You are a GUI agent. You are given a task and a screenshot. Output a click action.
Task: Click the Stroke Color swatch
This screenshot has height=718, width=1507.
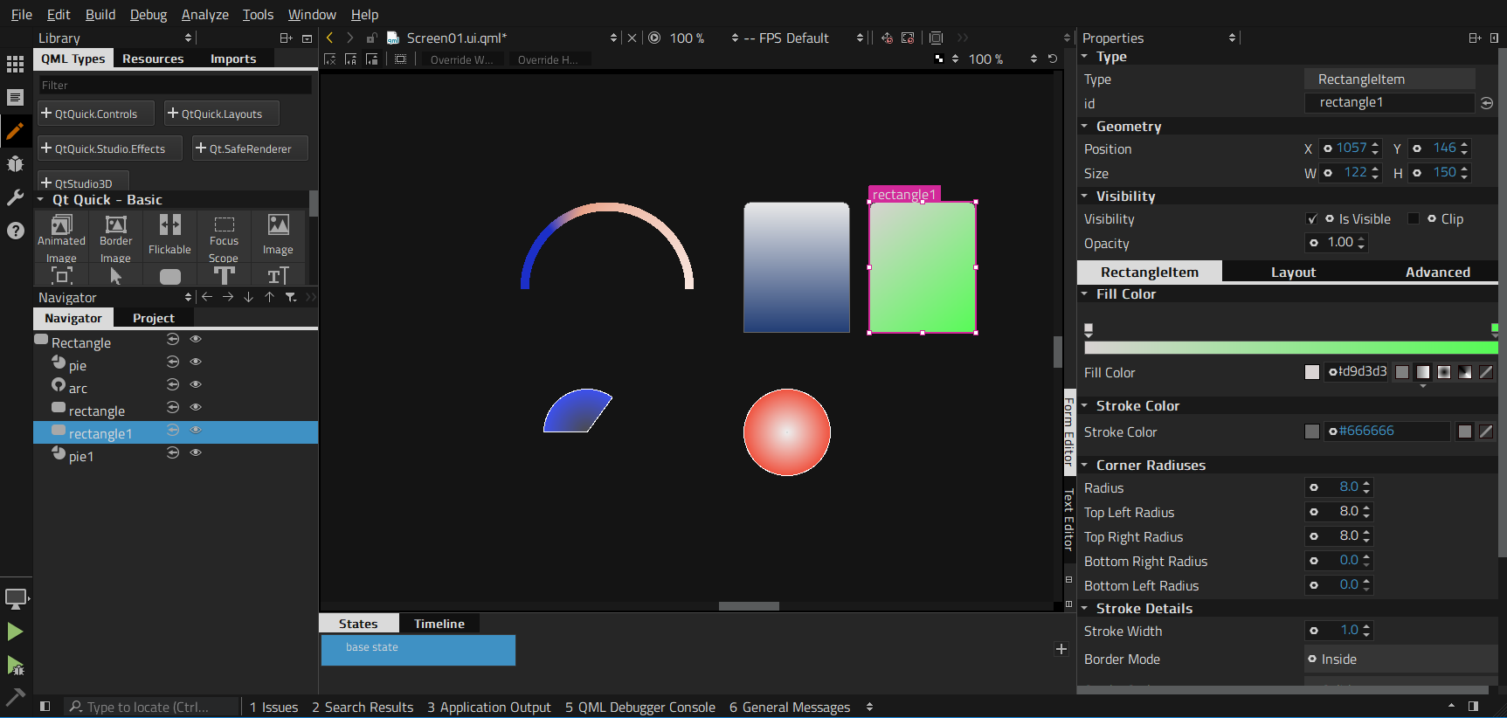coord(1312,431)
